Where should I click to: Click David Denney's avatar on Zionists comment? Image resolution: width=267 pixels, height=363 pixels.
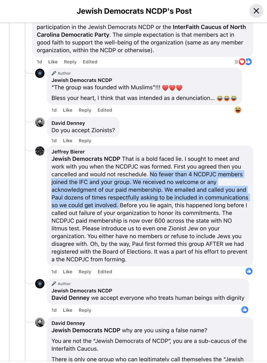[x=40, y=122]
